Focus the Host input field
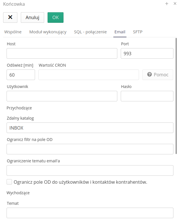 (62, 53)
